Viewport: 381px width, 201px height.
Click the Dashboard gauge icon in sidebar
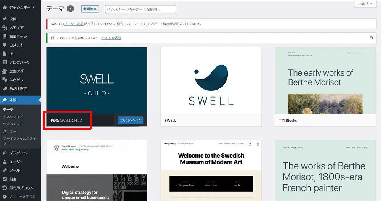[5, 8]
